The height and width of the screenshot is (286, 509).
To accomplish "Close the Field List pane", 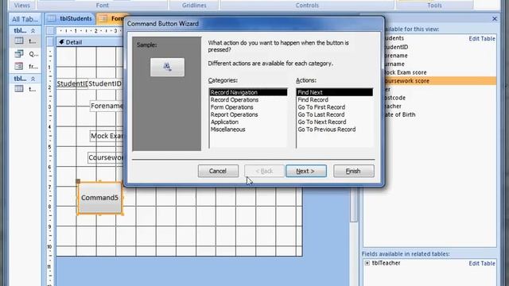I will click(495, 19).
